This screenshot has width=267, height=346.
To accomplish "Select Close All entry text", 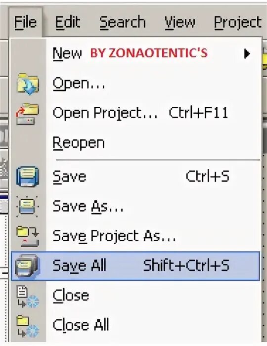I will (81, 325).
